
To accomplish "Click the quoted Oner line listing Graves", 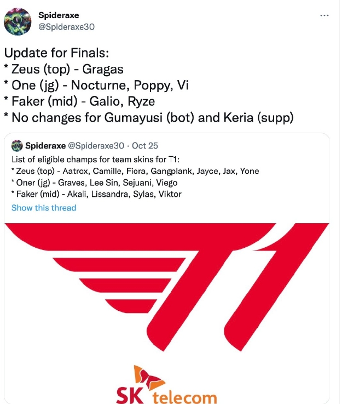I will tap(94, 183).
